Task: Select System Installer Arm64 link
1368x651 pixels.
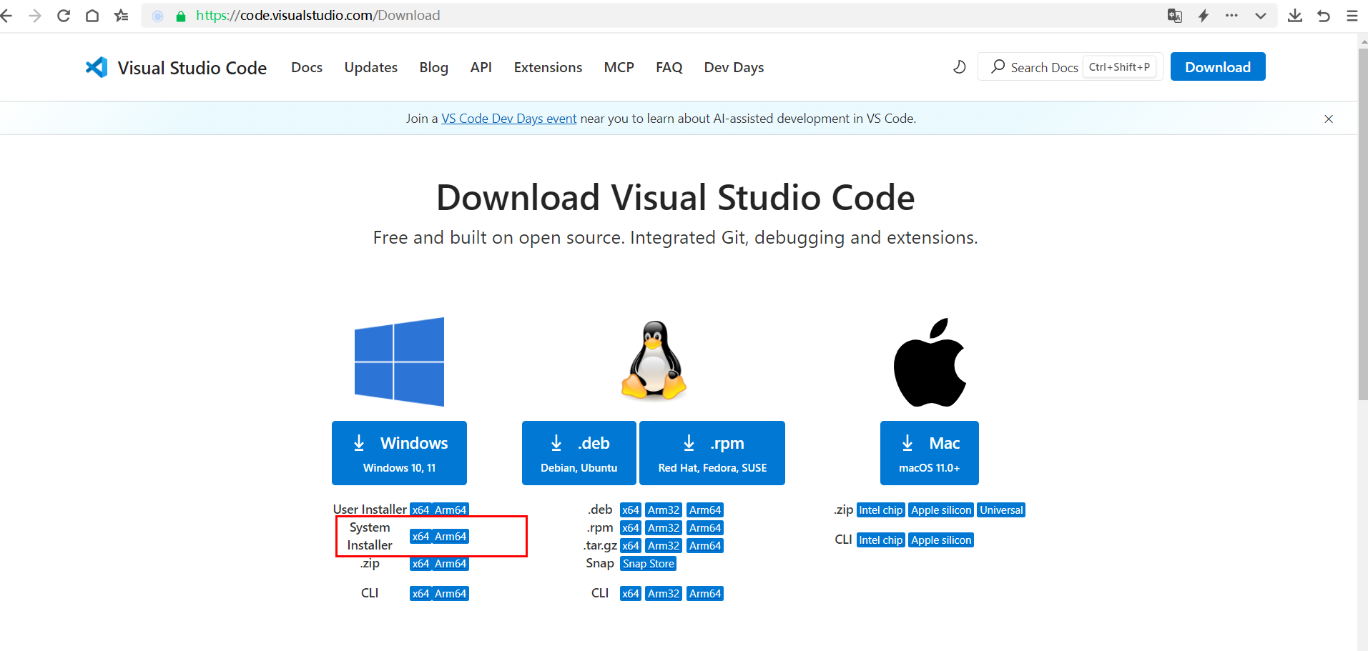Action: pyautogui.click(x=451, y=537)
